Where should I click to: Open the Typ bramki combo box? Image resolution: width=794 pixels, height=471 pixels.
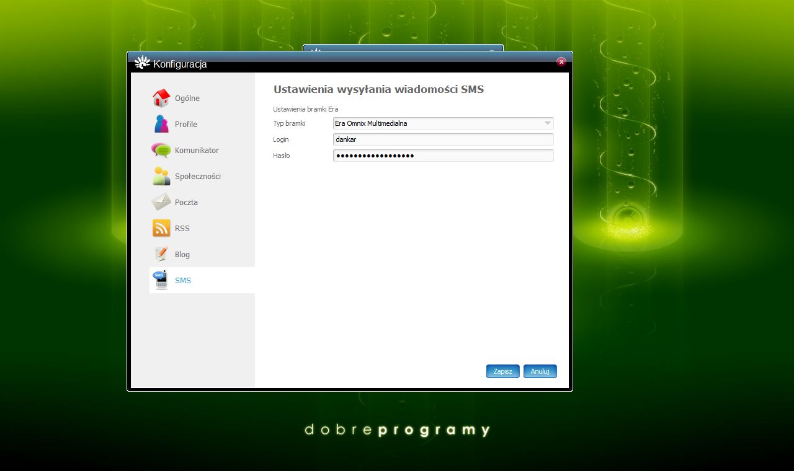click(x=443, y=123)
